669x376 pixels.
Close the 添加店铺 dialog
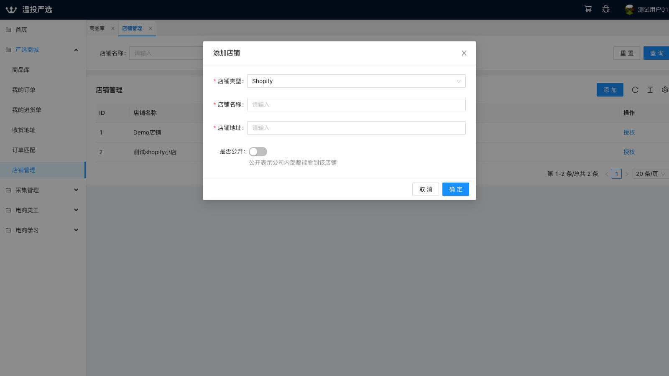pyautogui.click(x=464, y=53)
